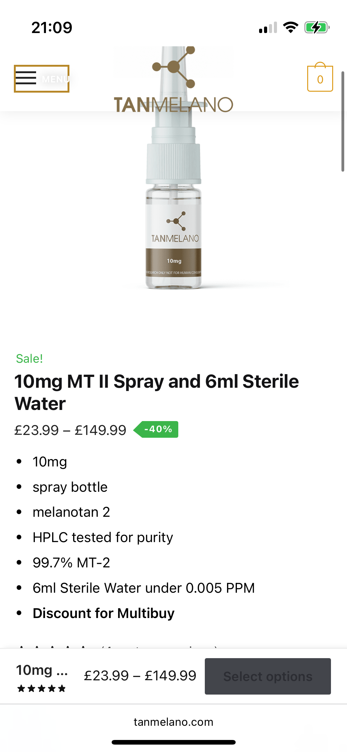Tap the cellular signal bars icon
The height and width of the screenshot is (752, 347).
click(x=268, y=27)
